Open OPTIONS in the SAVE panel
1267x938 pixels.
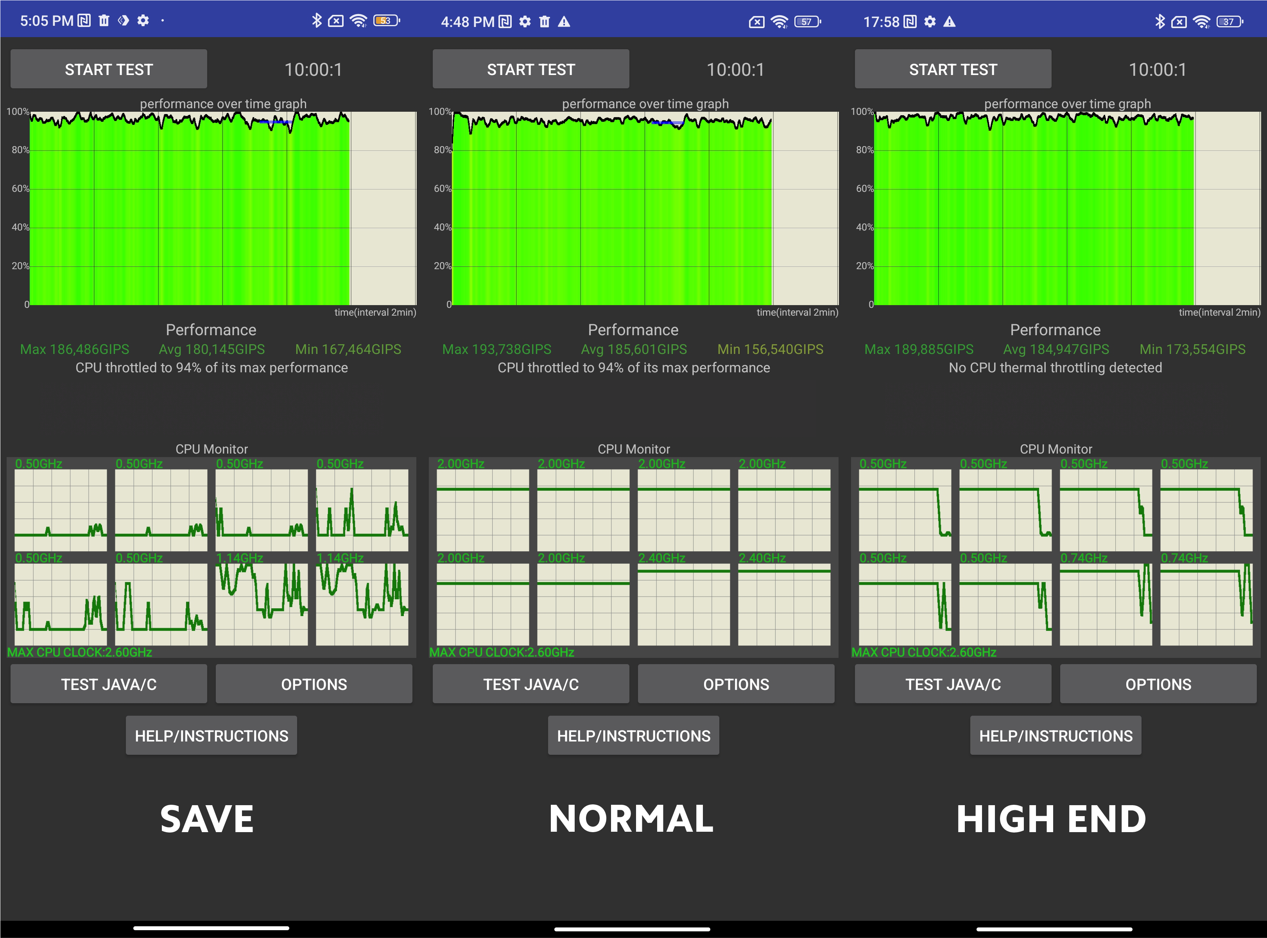(314, 684)
